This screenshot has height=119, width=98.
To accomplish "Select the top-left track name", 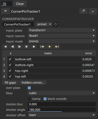I will tap(48, 76).
